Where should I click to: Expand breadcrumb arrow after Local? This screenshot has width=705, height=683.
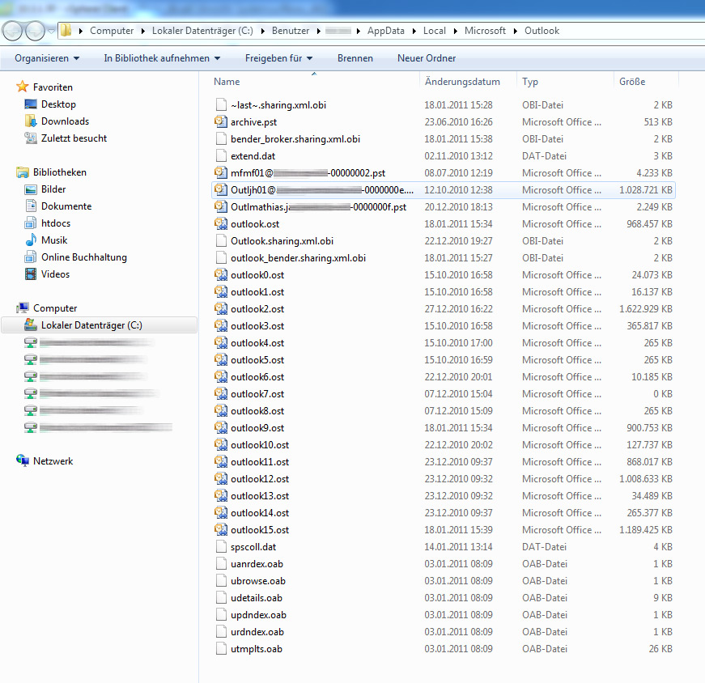click(456, 31)
